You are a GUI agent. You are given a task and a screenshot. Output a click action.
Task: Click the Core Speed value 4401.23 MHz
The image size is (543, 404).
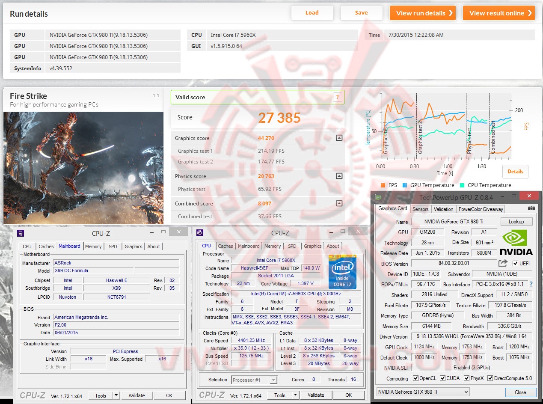click(x=252, y=341)
